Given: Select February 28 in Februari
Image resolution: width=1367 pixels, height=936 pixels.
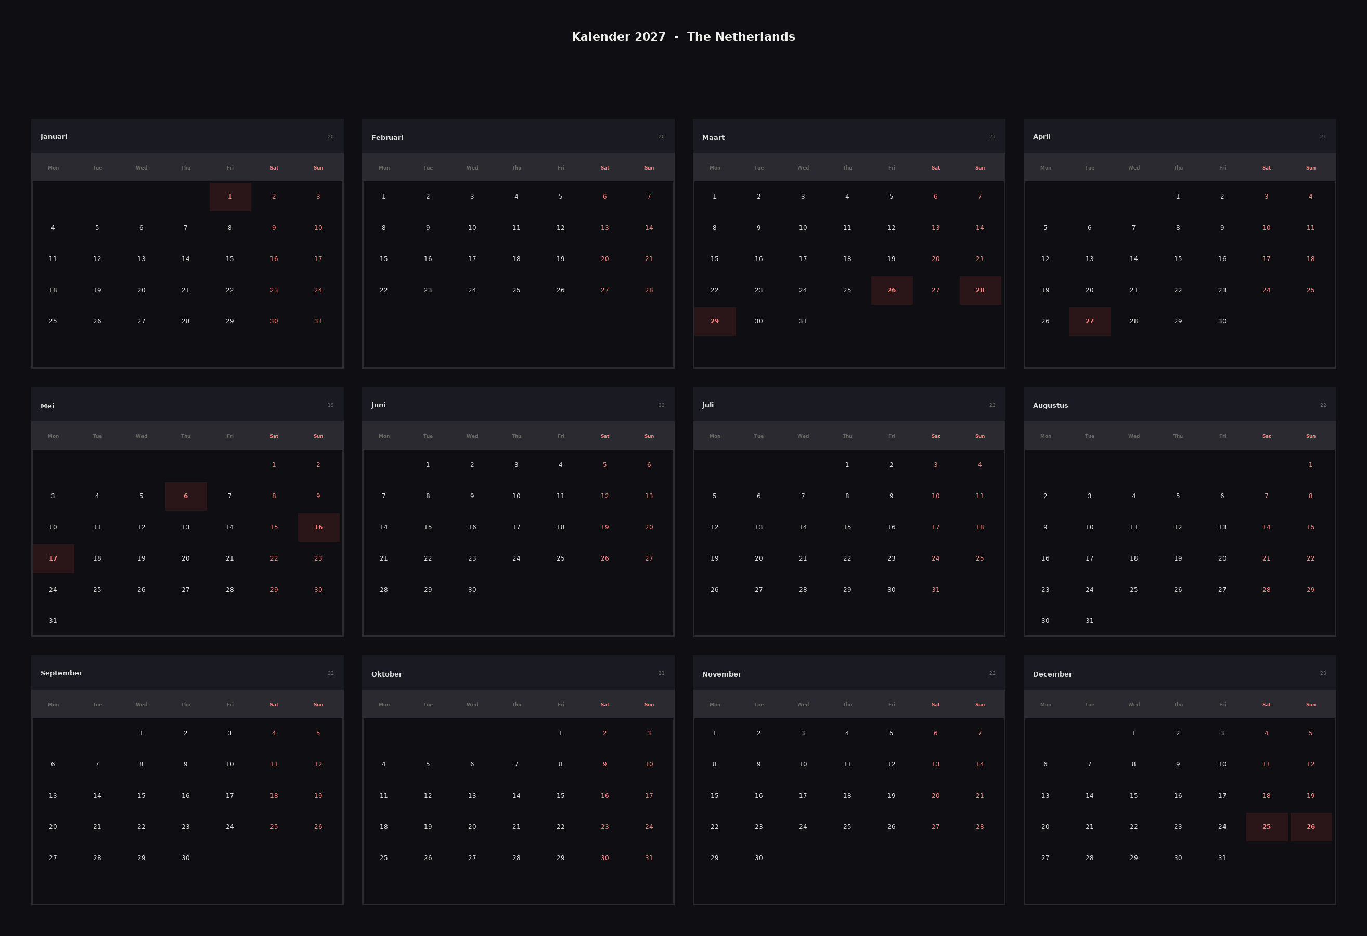Looking at the screenshot, I should (x=649, y=290).
